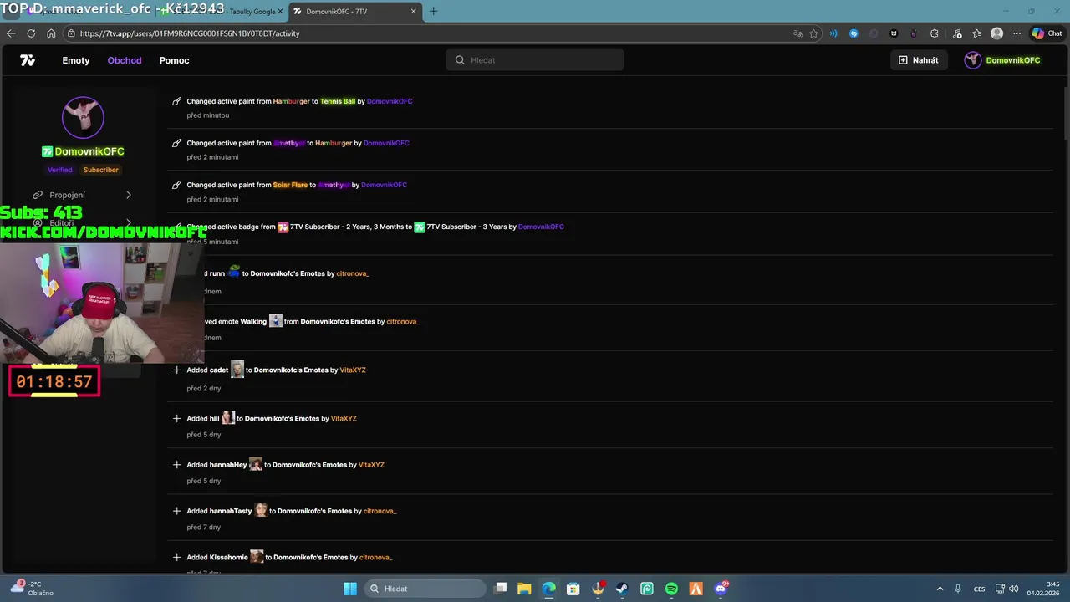Click the page vertical scrollbar
This screenshot has height=602, width=1070.
point(1066,113)
